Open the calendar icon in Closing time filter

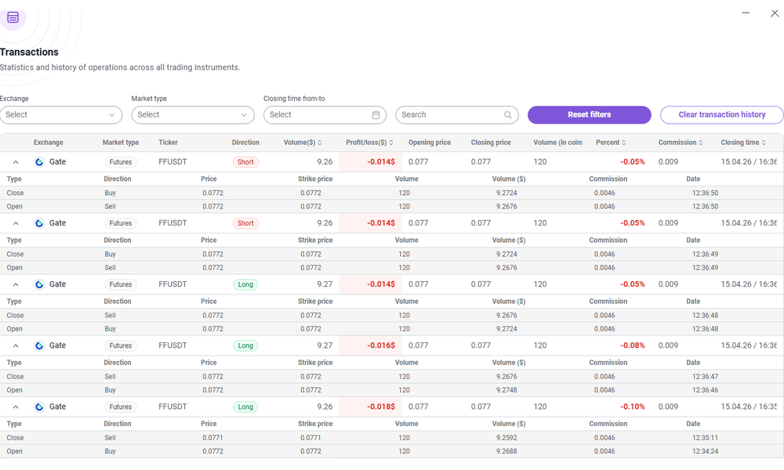click(376, 115)
